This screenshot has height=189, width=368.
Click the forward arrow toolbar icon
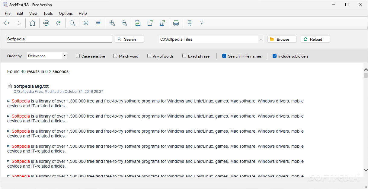point(18,23)
